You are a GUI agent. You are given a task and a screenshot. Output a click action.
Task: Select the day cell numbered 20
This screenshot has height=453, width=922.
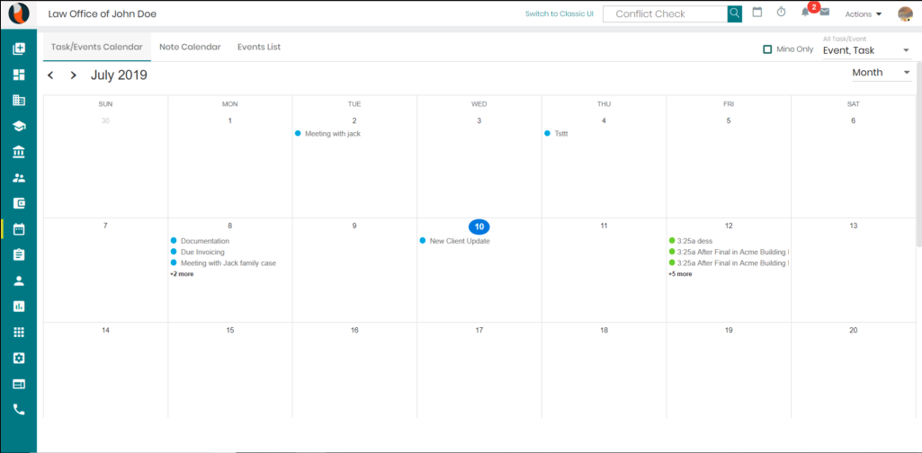pyautogui.click(x=854, y=370)
